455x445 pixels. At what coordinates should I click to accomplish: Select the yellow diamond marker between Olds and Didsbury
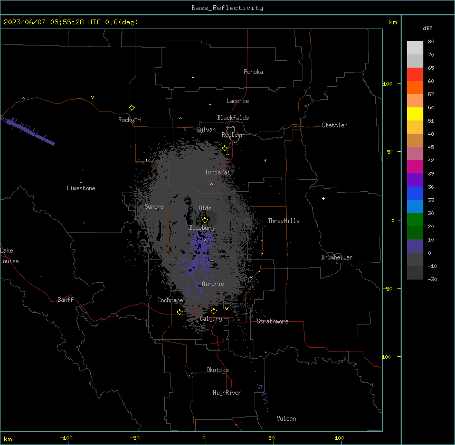205,220
